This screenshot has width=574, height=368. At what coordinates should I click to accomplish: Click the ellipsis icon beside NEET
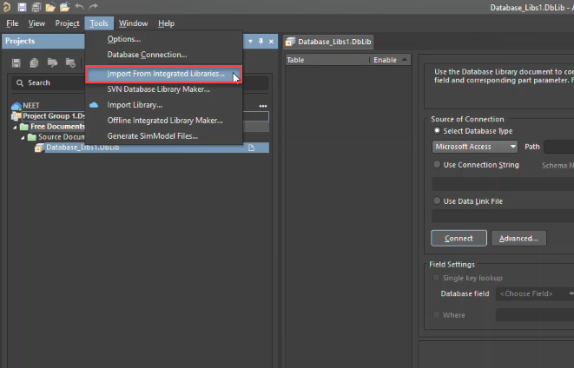click(x=263, y=106)
